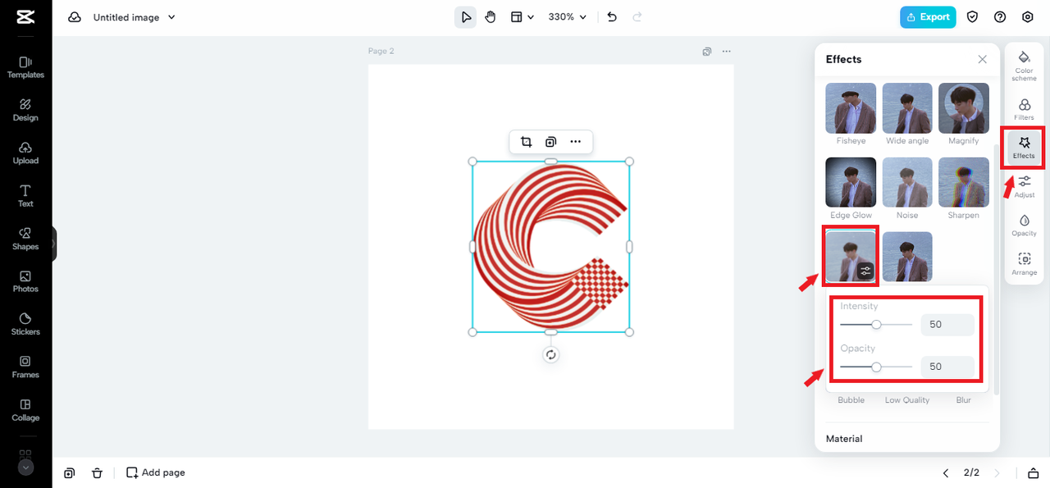Select the Text tool in sidebar
The image size is (1050, 488).
[x=25, y=196]
